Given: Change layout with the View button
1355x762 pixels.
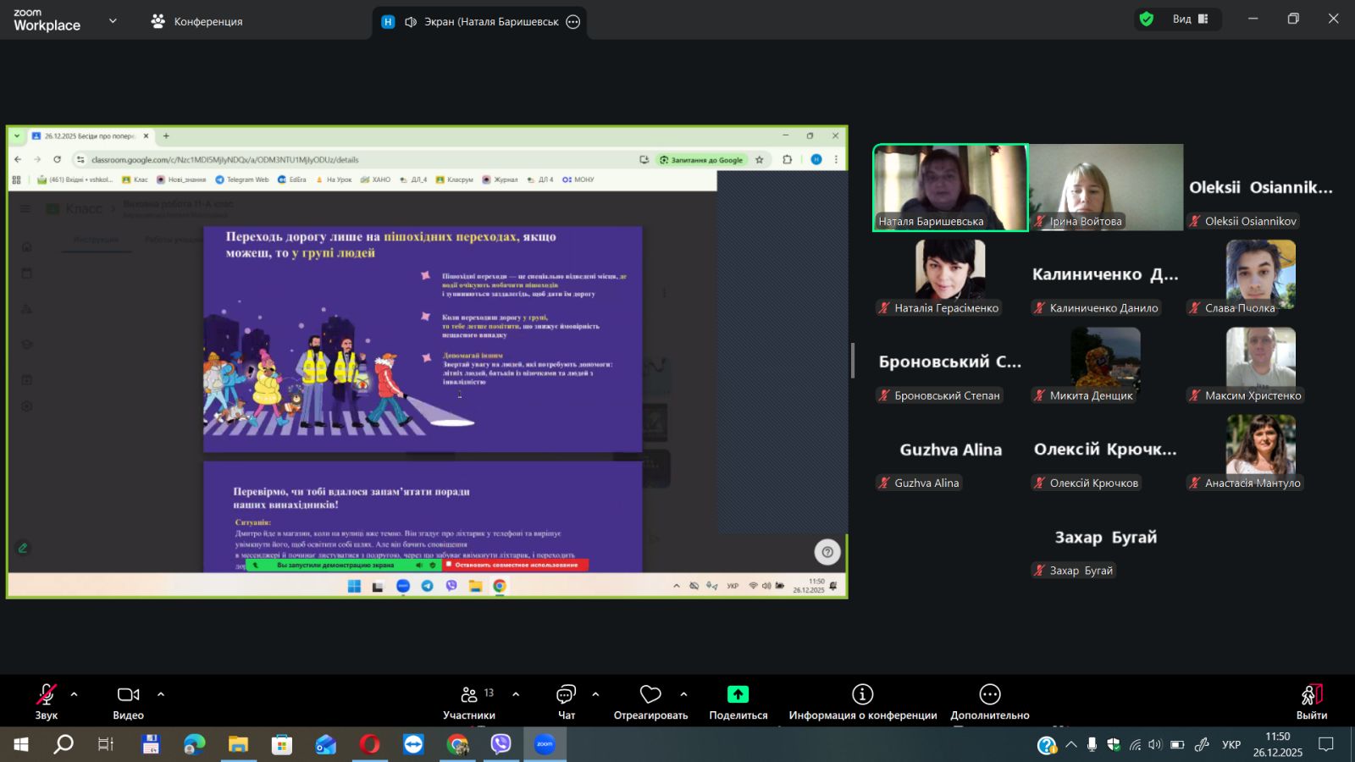Looking at the screenshot, I should 1191,19.
